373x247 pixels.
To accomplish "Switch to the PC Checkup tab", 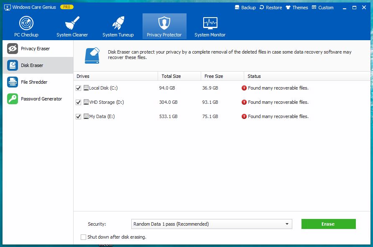I will pyautogui.click(x=26, y=26).
